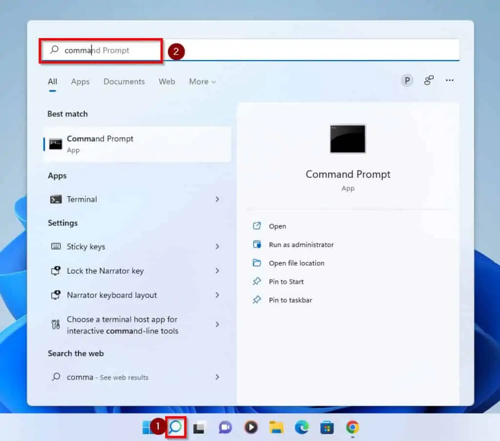Click the Command Prompt icon in best match

tap(56, 144)
